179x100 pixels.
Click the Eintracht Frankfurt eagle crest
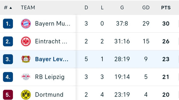coord(26,41)
